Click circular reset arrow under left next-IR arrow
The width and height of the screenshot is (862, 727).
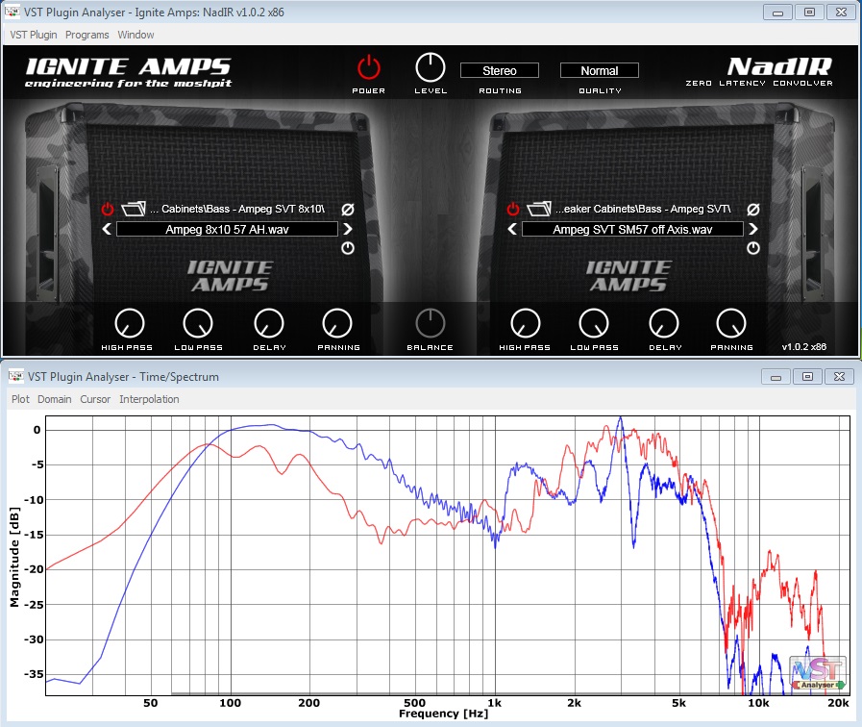pos(347,247)
